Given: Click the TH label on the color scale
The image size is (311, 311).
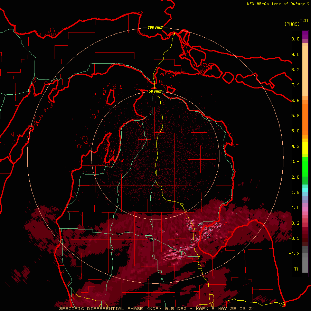Looking at the screenshot, I should point(297,269).
